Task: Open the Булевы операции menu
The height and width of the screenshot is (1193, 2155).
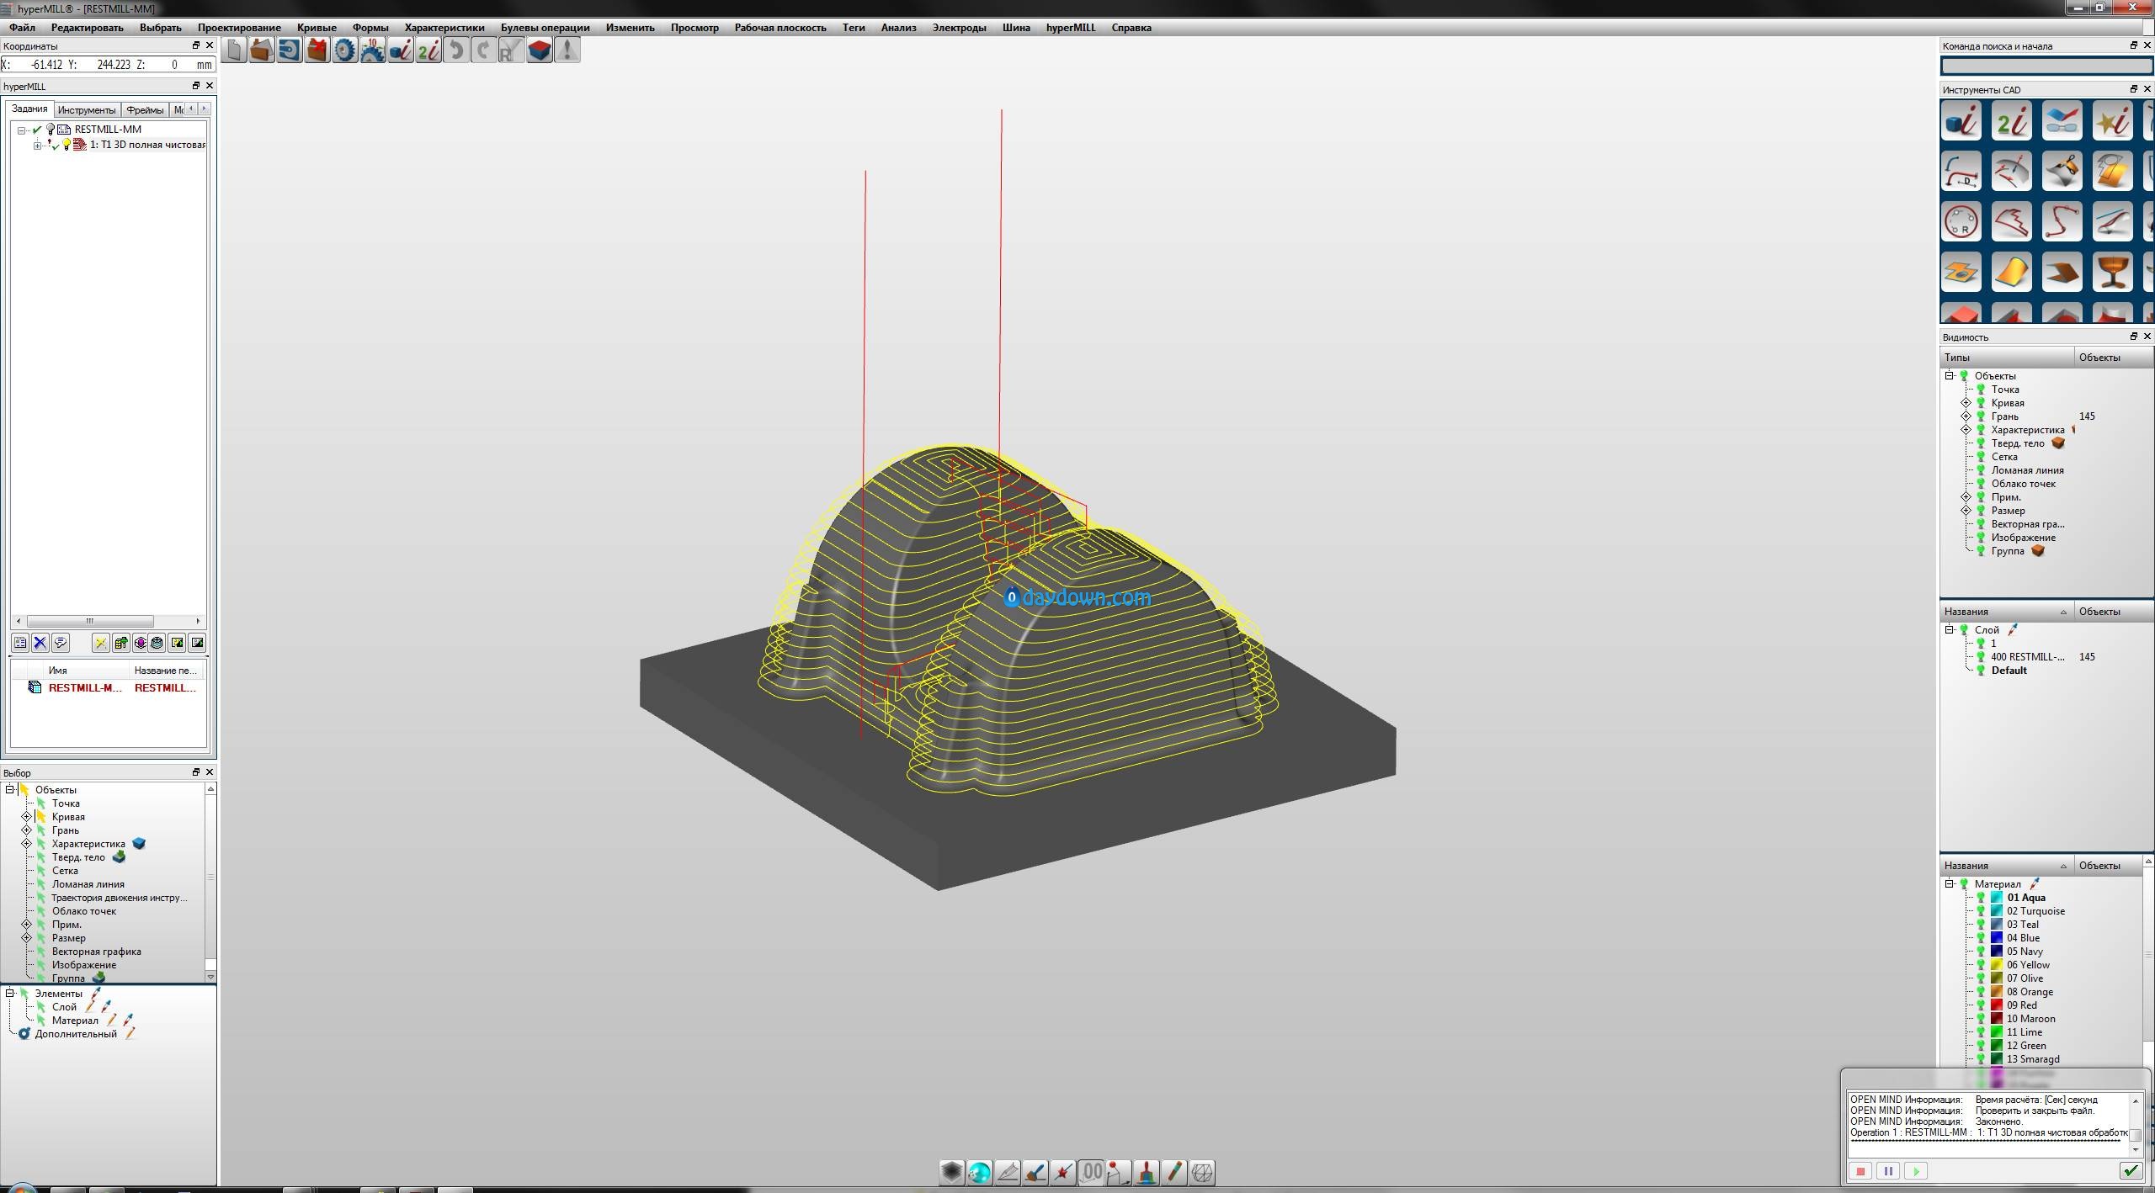Action: point(545,28)
